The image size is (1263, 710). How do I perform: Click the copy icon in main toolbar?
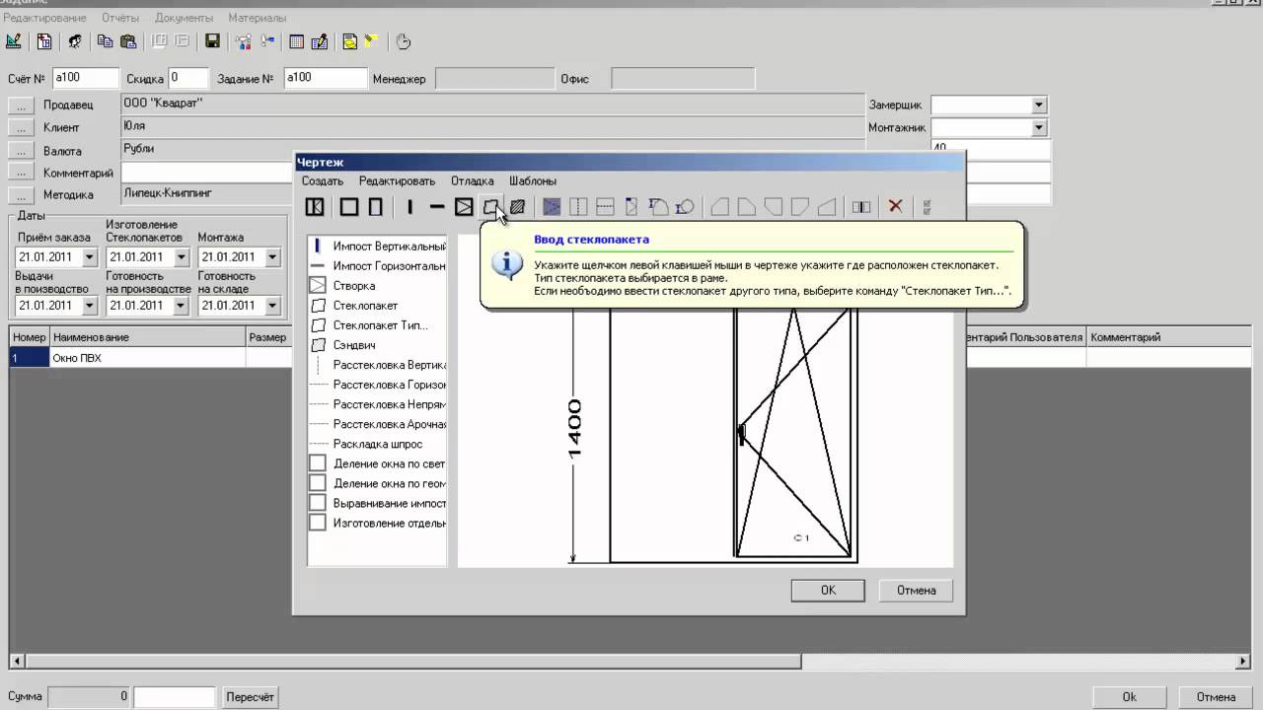[105, 41]
